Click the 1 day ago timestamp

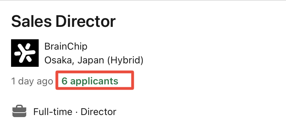[x=32, y=81]
